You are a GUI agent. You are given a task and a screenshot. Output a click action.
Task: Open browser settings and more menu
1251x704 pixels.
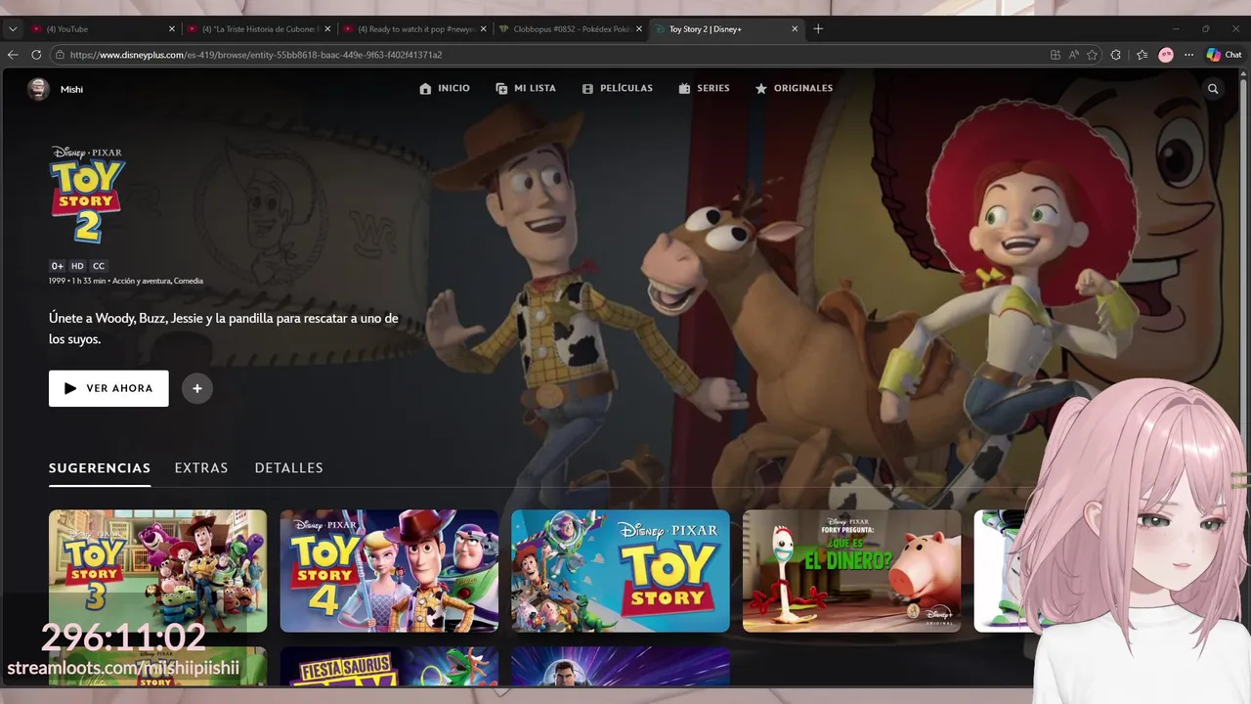1188,55
